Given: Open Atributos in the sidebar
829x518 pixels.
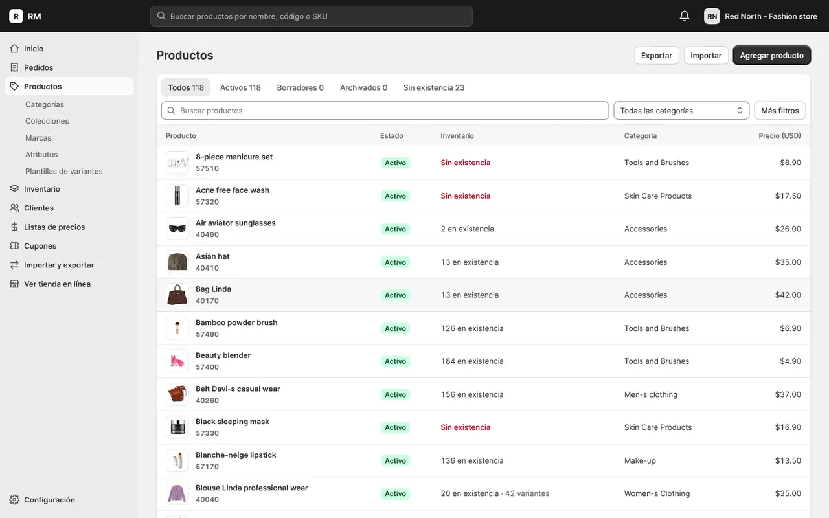Looking at the screenshot, I should 41,155.
